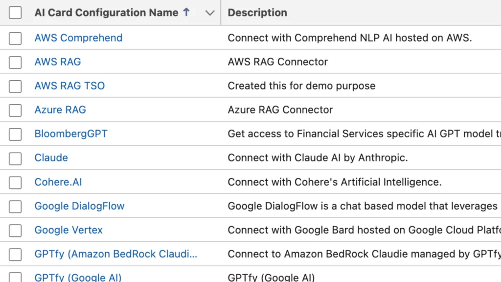
Task: Open the BloombergGPT card link
Action: (71, 134)
